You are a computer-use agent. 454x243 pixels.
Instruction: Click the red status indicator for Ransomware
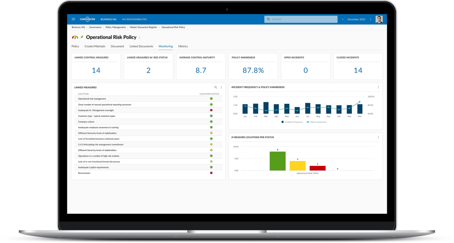211,173
